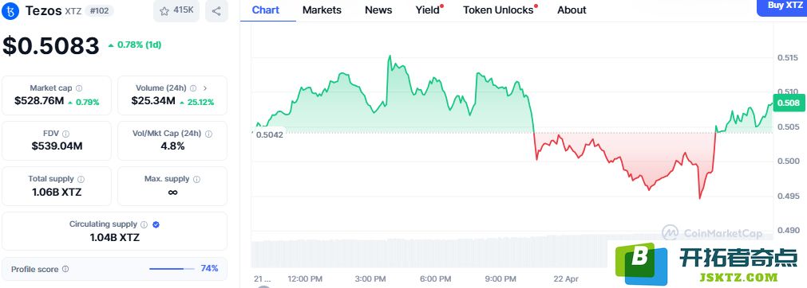Screen dimensions: 807x288
Task: Open the Token Unlocks tab
Action: (x=500, y=10)
